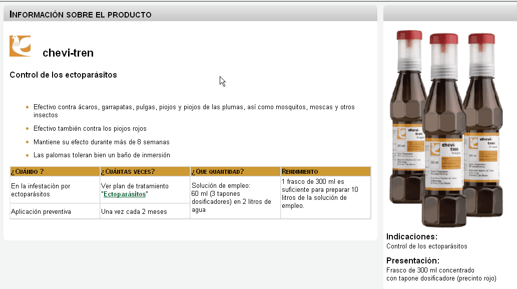Select the 'chevi-tren' product title

tap(68, 53)
